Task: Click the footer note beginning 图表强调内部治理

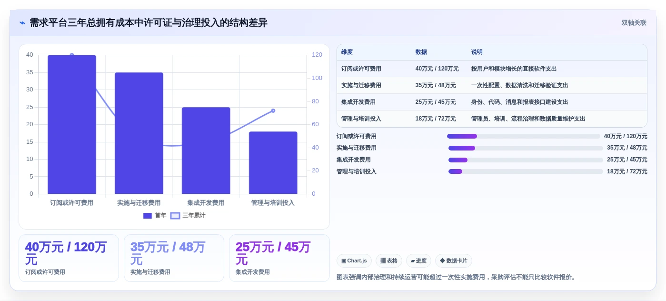Action: [457, 277]
